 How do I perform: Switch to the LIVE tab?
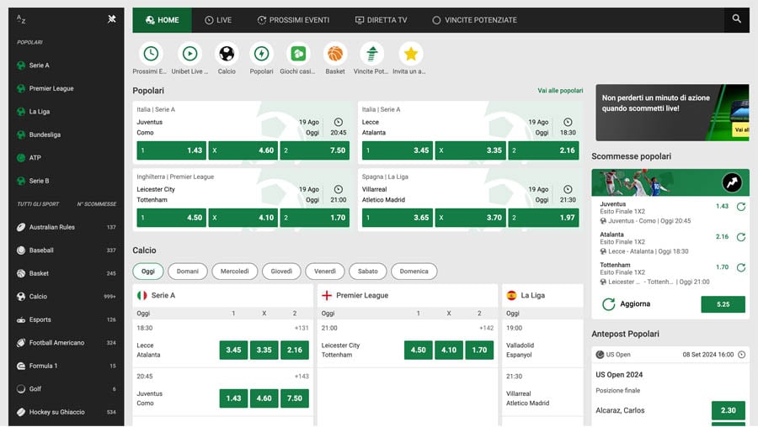(x=218, y=20)
